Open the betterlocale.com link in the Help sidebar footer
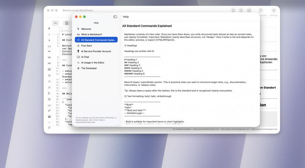 (x=85, y=122)
